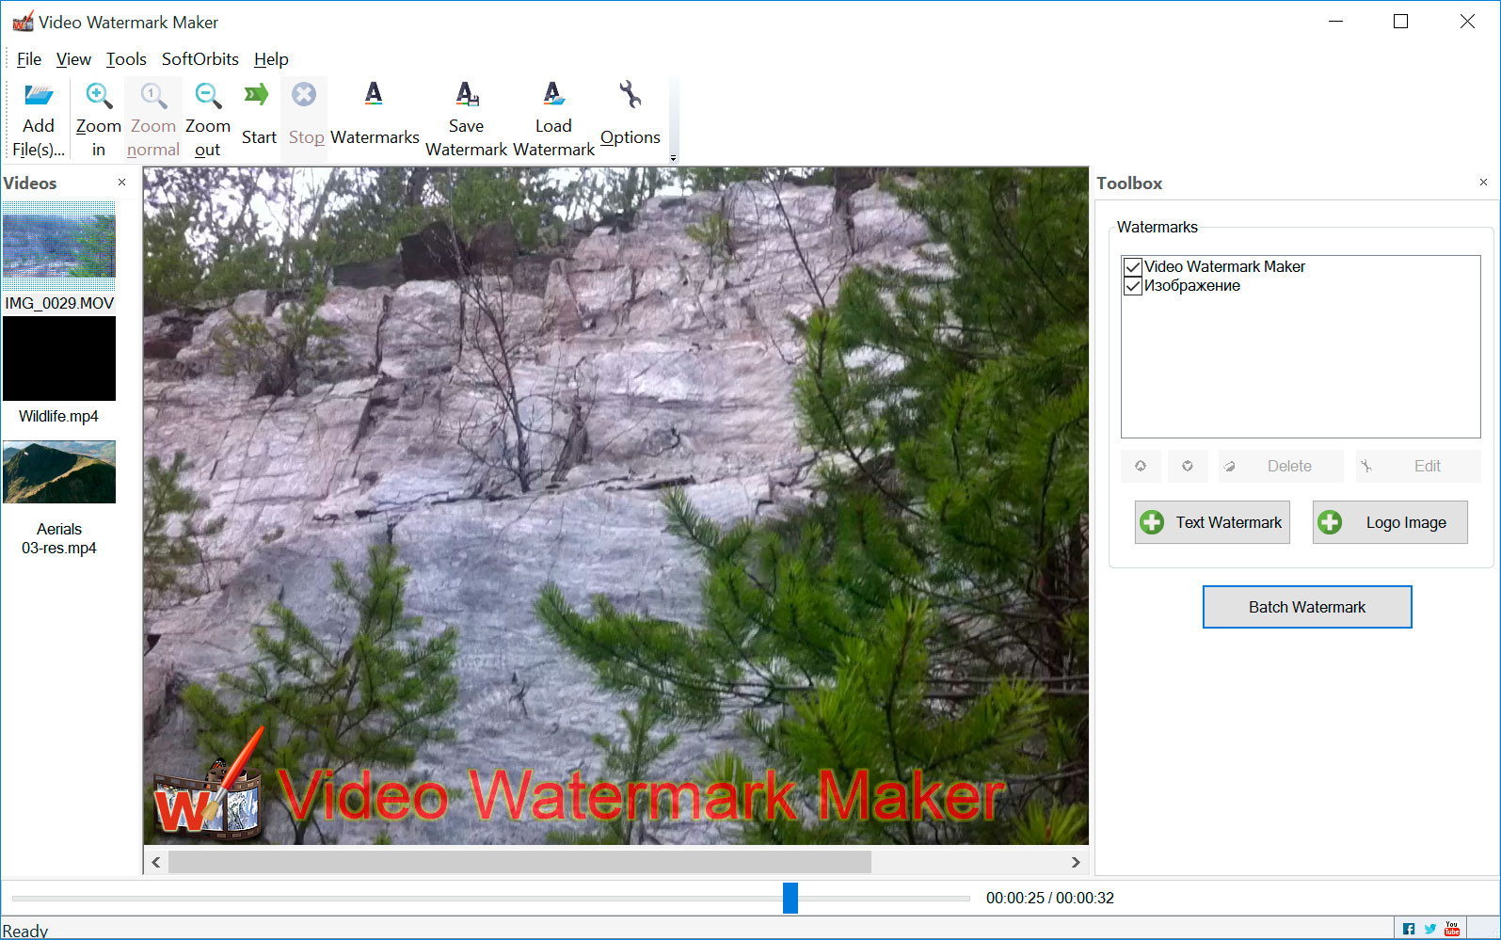Screen dimensions: 1501x940
Task: Zoom in using the magnifier icon
Action: point(98,96)
